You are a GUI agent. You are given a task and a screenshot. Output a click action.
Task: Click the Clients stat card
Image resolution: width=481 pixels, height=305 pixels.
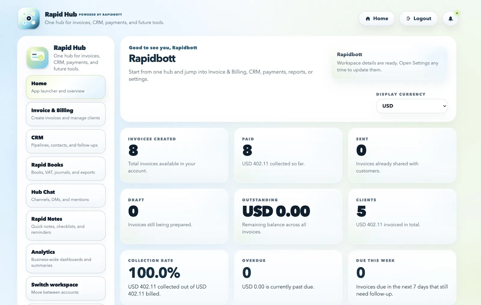tap(402, 216)
